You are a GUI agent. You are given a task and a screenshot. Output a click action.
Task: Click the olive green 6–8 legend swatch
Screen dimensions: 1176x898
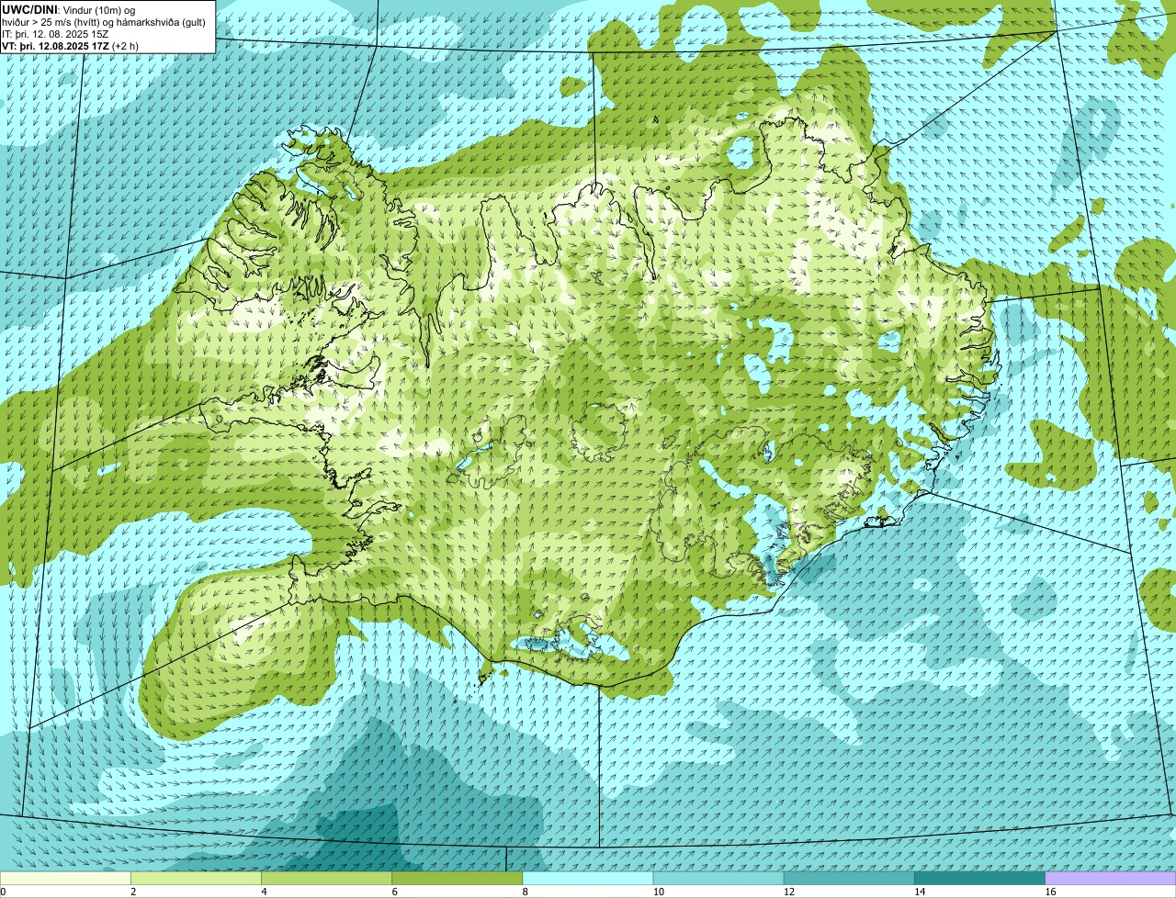tap(457, 878)
